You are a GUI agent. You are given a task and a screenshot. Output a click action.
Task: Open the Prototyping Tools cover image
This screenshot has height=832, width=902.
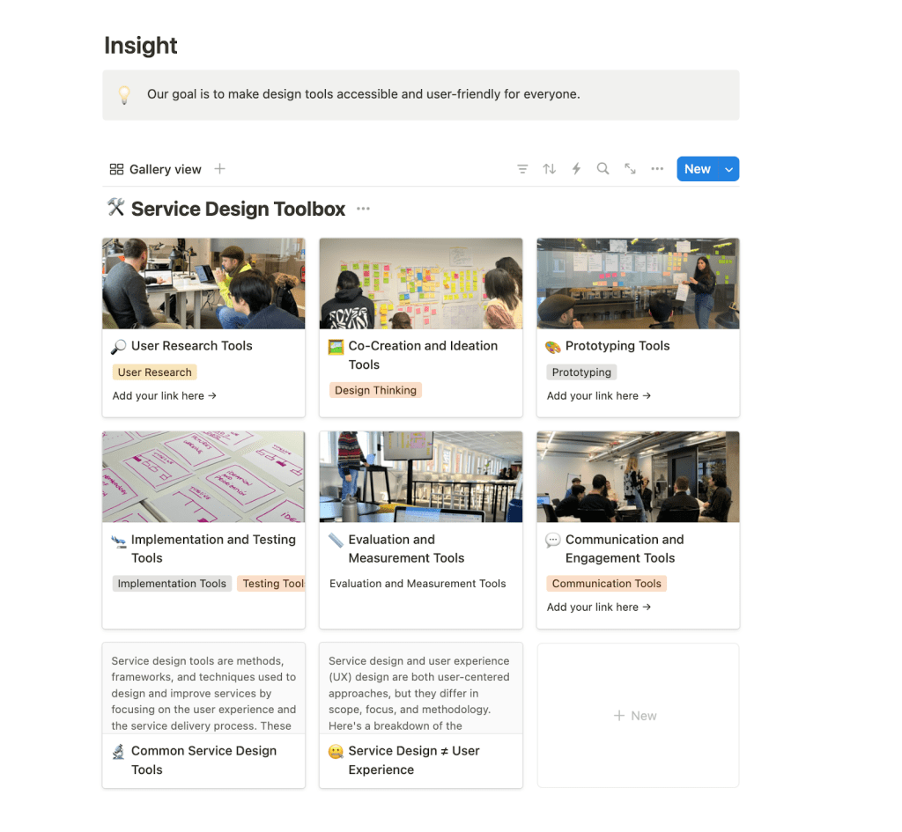[x=638, y=283]
